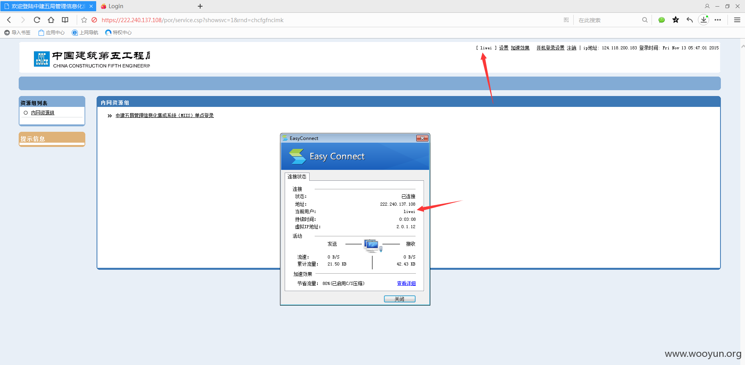Open the 上网导航 bookmark
Screen dimensions: 745x365
(85, 33)
